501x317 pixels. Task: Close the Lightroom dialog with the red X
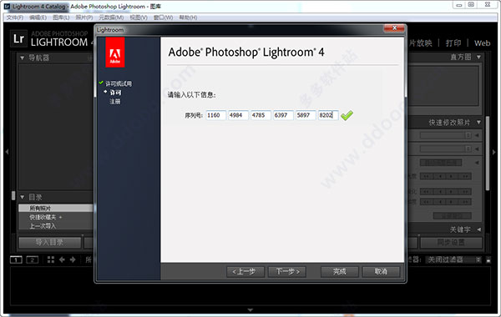[394, 28]
